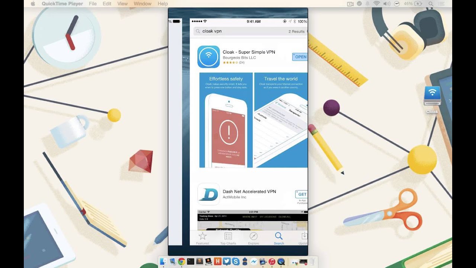Open Messenger app in the Dock
The height and width of the screenshot is (268, 476).
click(254, 262)
